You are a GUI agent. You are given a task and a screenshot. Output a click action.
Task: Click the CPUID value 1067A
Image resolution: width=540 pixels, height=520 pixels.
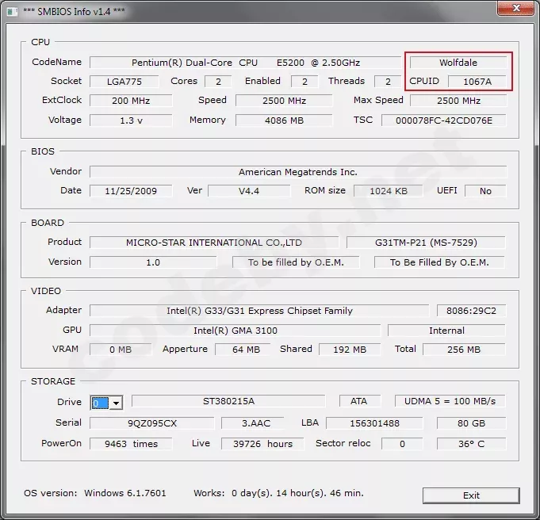477,82
